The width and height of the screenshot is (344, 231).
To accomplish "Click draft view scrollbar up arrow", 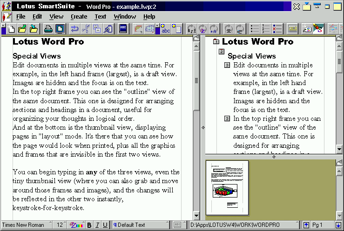I will 196,46.
